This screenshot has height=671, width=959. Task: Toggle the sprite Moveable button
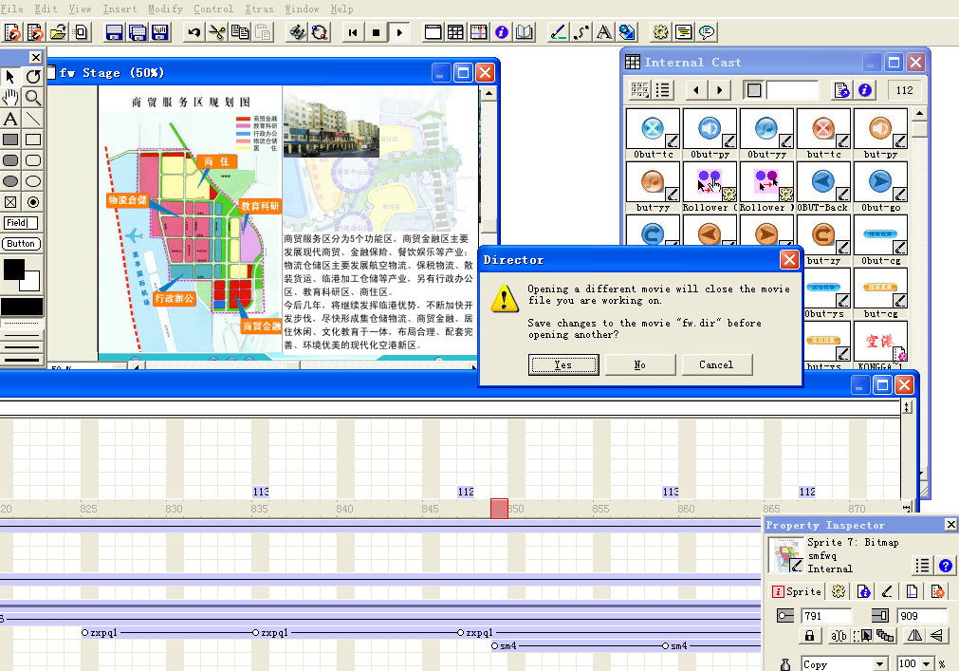862,636
